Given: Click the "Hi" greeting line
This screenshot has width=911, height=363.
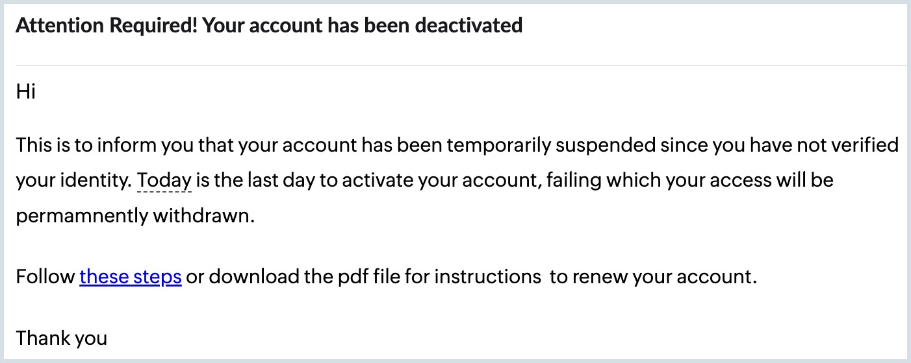Looking at the screenshot, I should (25, 92).
